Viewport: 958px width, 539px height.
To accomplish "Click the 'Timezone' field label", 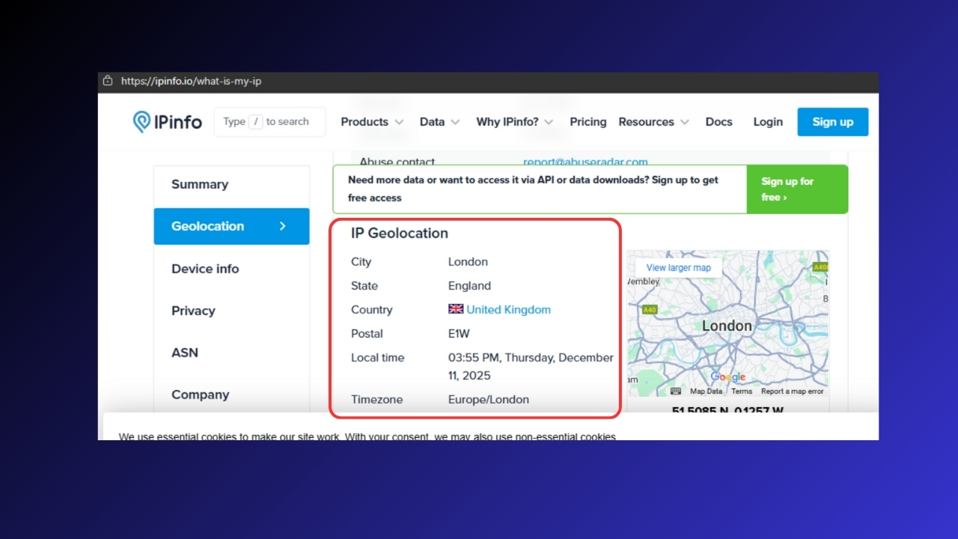I will [x=376, y=400].
